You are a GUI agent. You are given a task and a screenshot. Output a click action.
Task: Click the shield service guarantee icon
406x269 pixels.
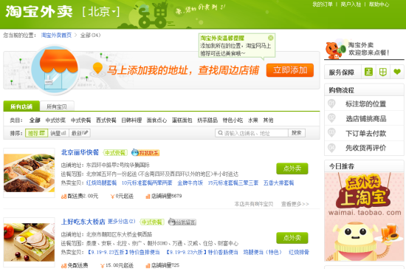coord(382,72)
